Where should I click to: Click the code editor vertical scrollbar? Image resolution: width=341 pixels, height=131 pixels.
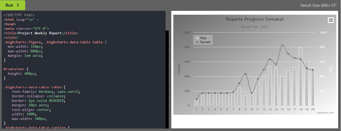tap(167, 21)
